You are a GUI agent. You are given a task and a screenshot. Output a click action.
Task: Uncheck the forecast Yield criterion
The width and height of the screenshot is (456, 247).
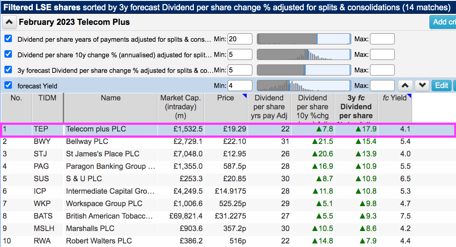[8, 85]
